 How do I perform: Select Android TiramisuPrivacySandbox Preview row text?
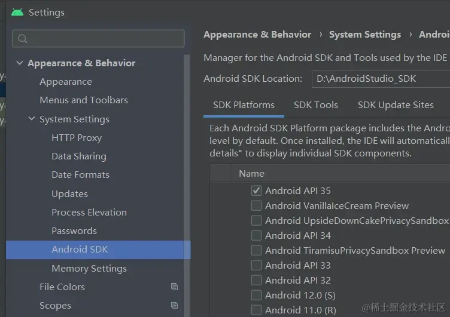pos(355,250)
